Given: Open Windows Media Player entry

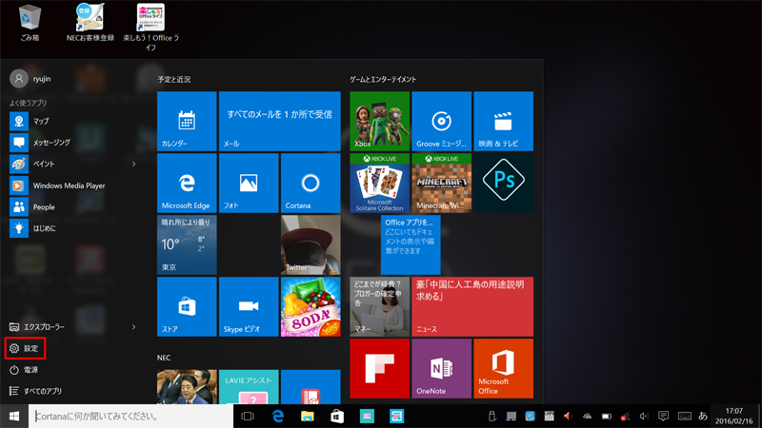Looking at the screenshot, I should pos(73,185).
